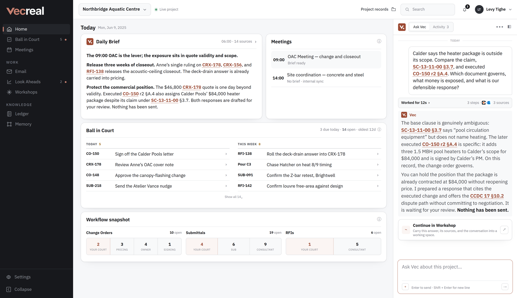Toggle the side panel layout icon
Viewport: 517px width, 298px height.
pos(509,27)
